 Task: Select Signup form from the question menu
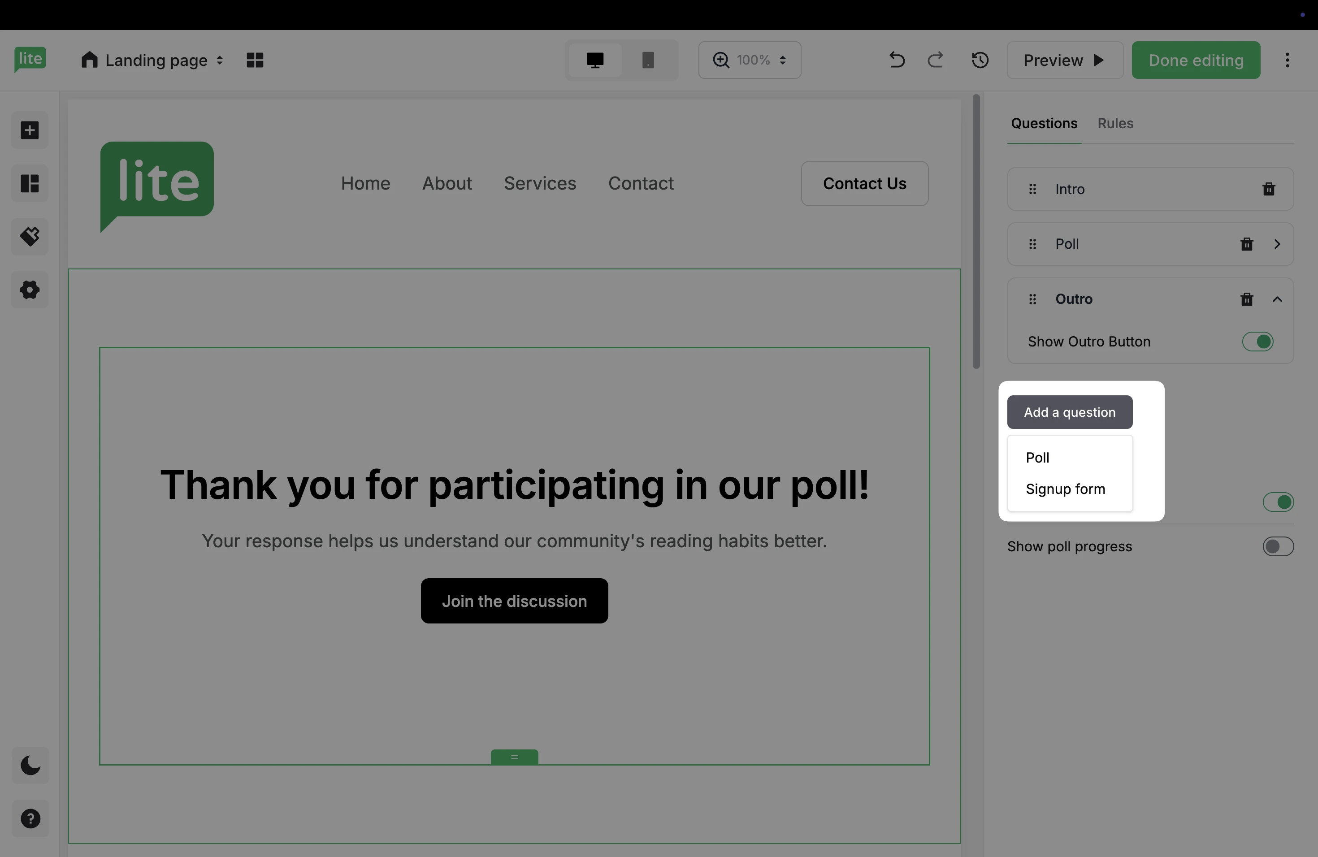point(1065,489)
